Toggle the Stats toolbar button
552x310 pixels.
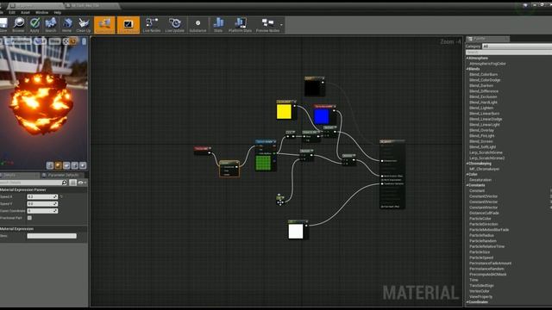pyautogui.click(x=218, y=25)
